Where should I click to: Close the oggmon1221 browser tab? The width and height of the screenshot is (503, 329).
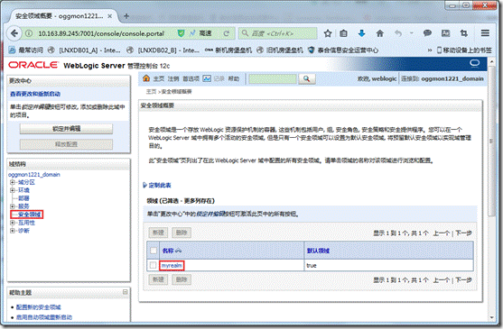pyautogui.click(x=109, y=16)
